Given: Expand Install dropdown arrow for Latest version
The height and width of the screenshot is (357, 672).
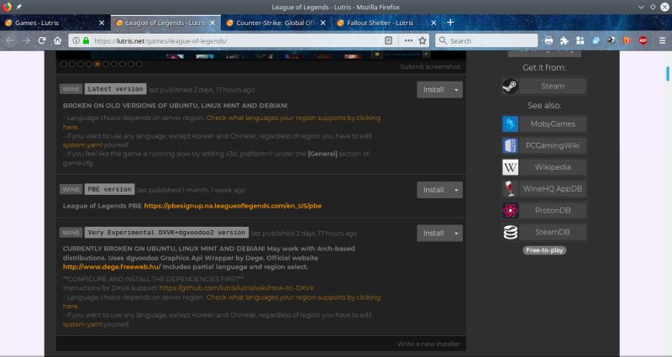Looking at the screenshot, I should (x=456, y=90).
